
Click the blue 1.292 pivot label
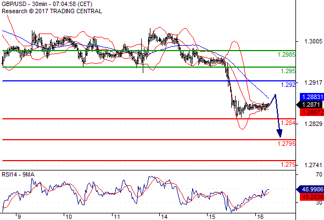pos(288,85)
